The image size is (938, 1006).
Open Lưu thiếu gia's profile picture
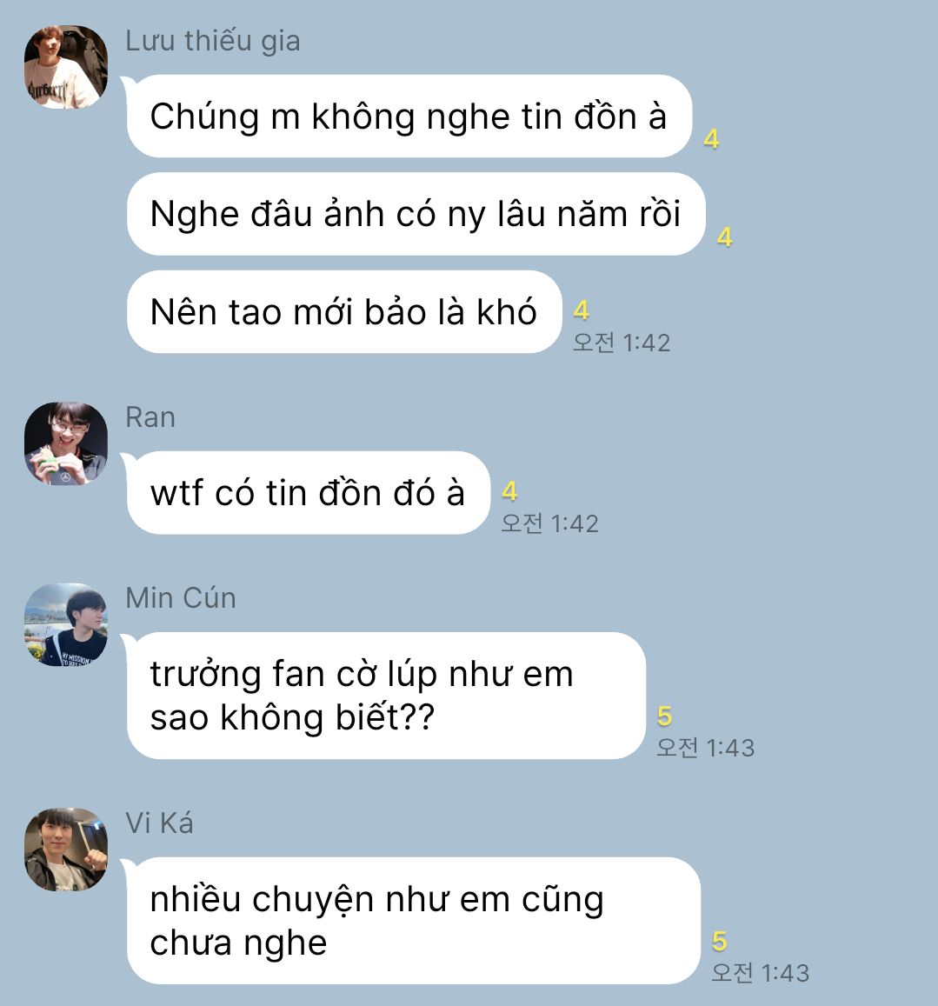[66, 67]
